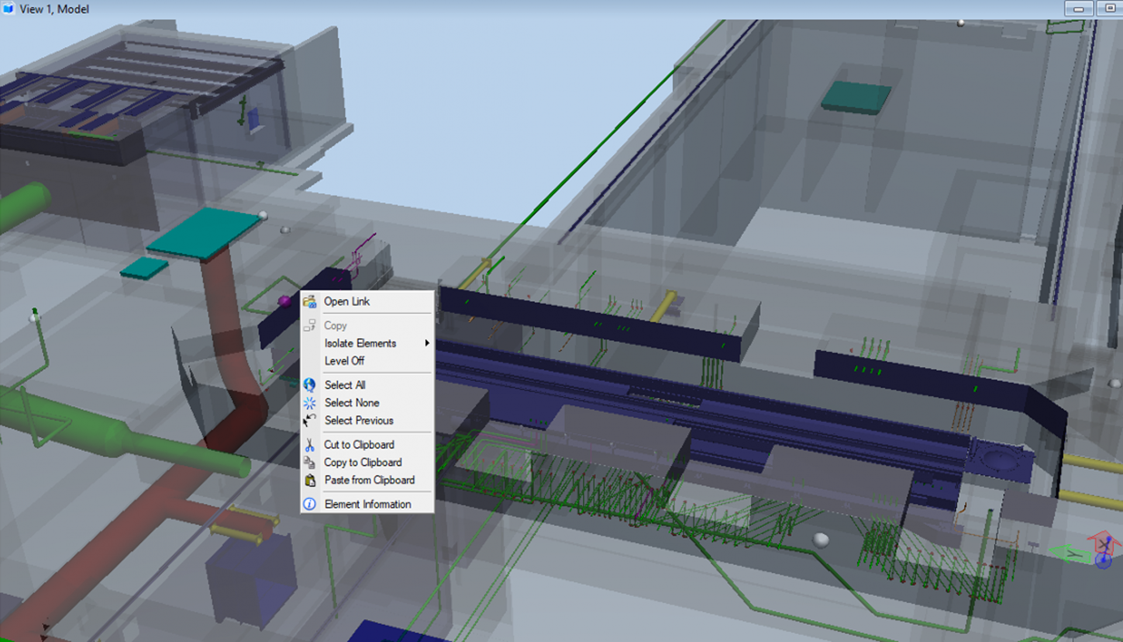Maximize the View 1 window
This screenshot has height=642, width=1123.
[1109, 9]
